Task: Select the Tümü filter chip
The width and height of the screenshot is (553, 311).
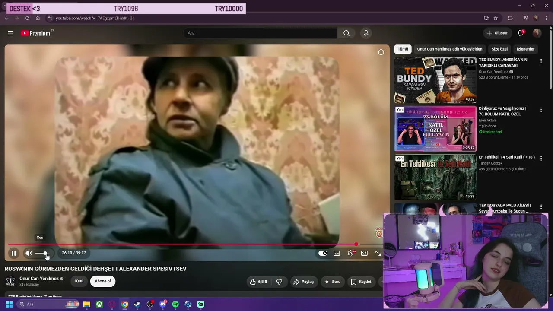Action: 403,49
